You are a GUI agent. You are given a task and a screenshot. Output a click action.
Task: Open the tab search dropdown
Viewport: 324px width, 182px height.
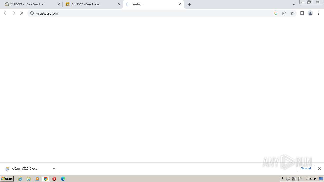tap(294, 4)
